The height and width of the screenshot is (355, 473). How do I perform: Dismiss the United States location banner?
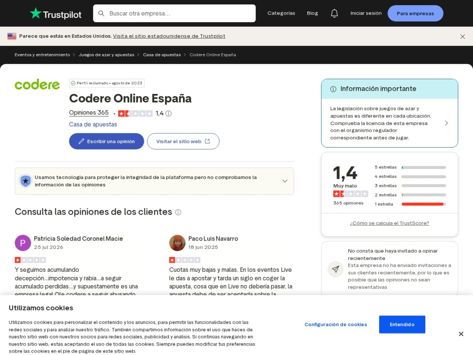462,36
